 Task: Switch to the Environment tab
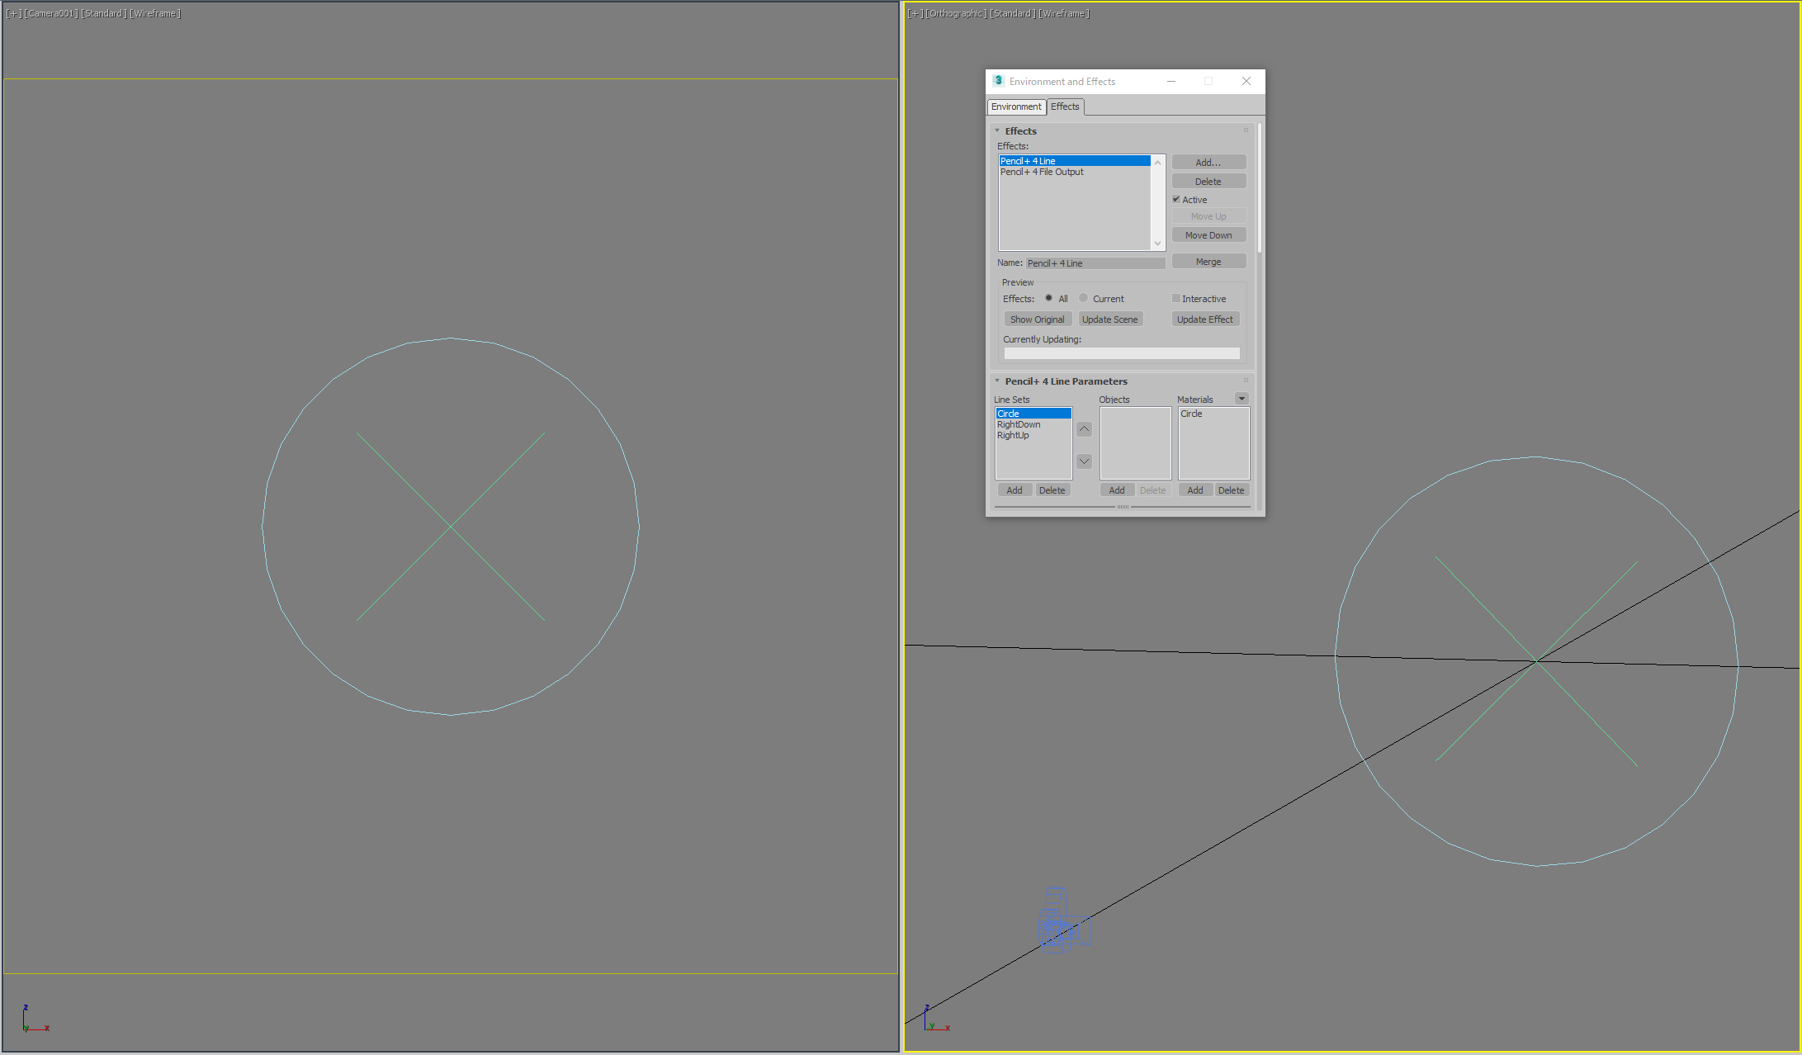(1016, 106)
